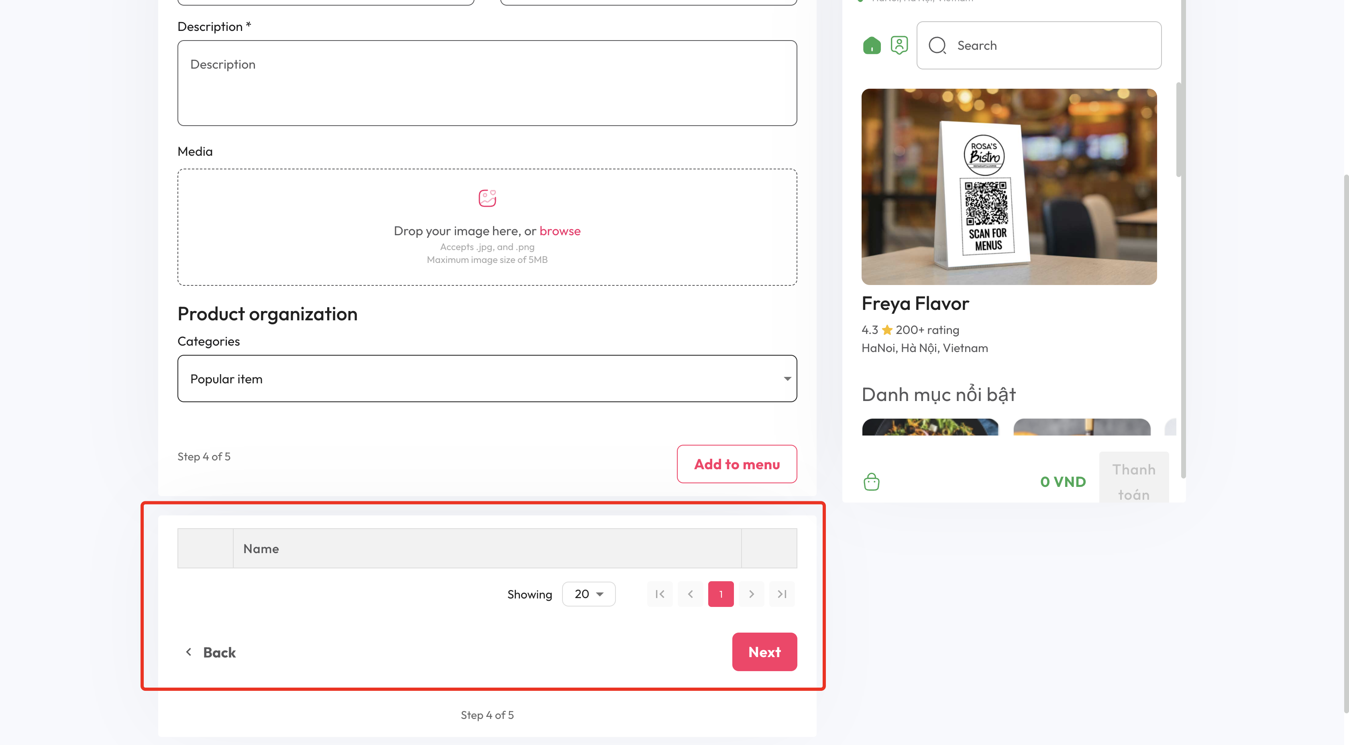The width and height of the screenshot is (1349, 745).
Task: Click the 0 VND cart total
Action: 1063,482
